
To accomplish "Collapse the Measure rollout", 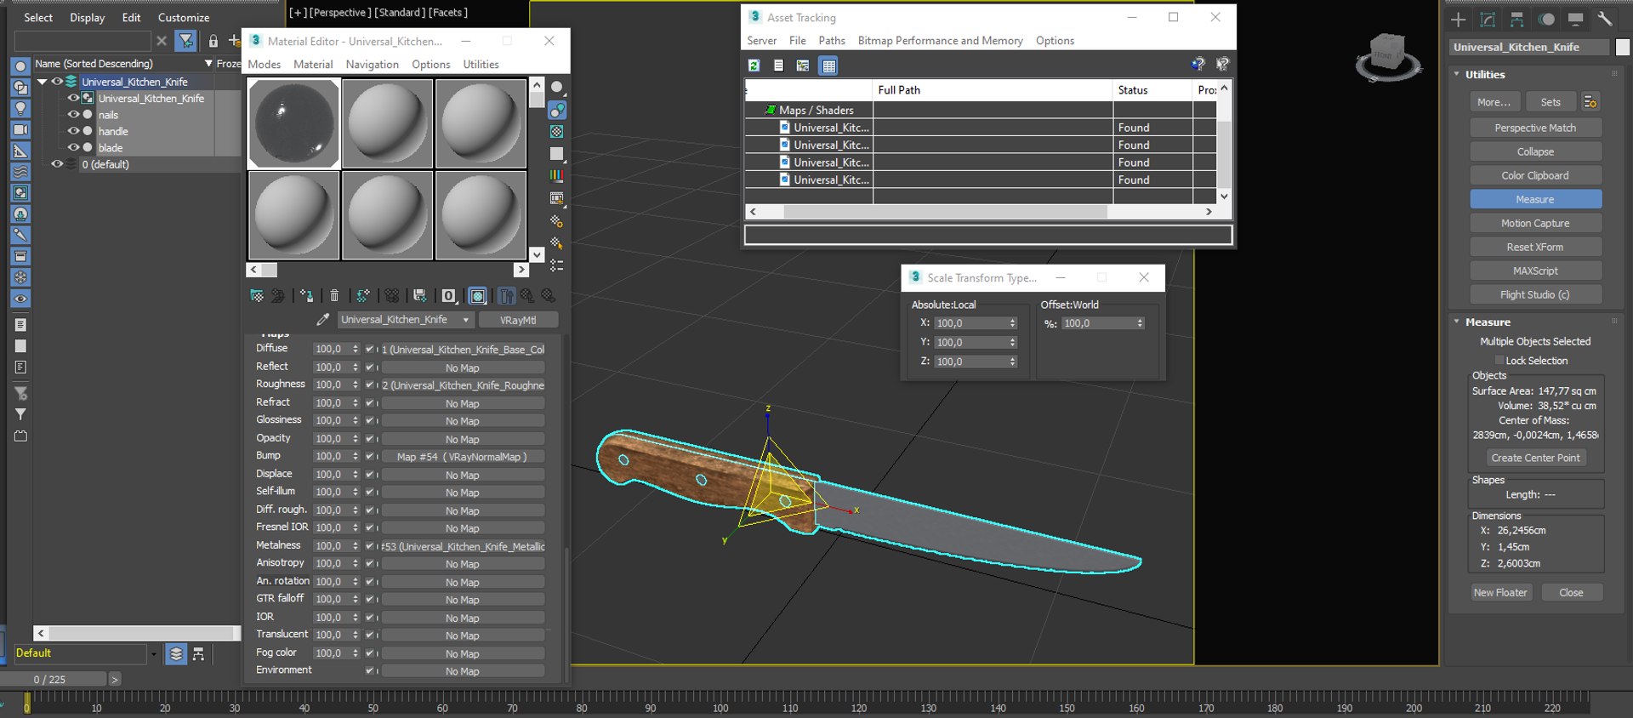I will pos(1457,322).
